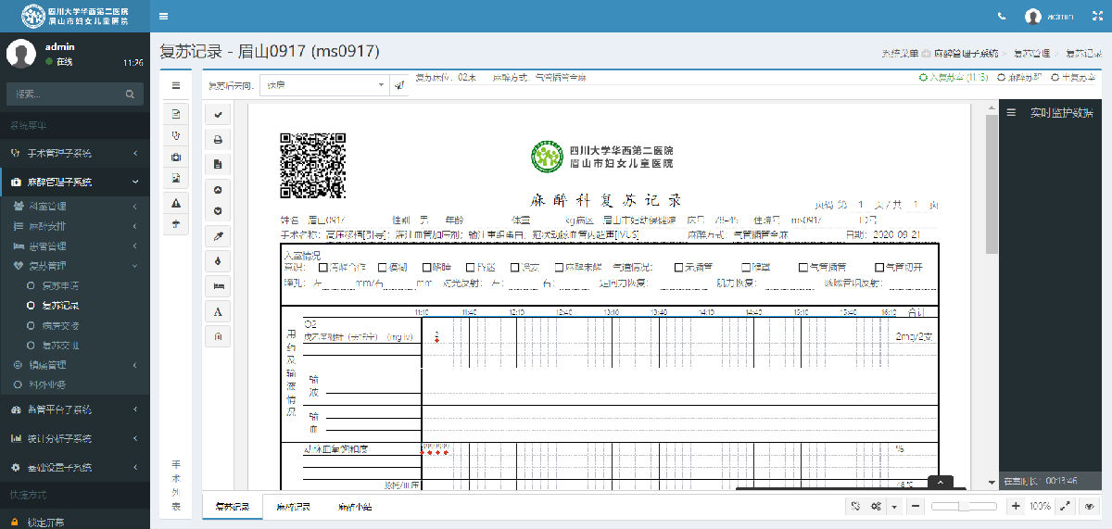Screen dimensions: 1112x529
Task: Expand the 镇痛管理 submenu
Action: pos(74,365)
